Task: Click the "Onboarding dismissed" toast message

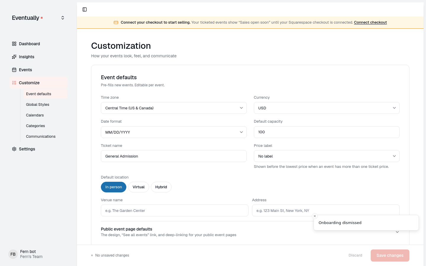Action: click(340, 223)
